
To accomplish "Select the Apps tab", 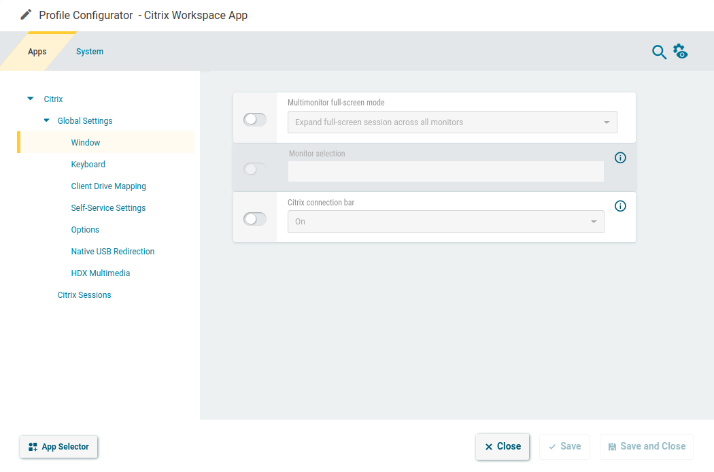I will tap(37, 51).
